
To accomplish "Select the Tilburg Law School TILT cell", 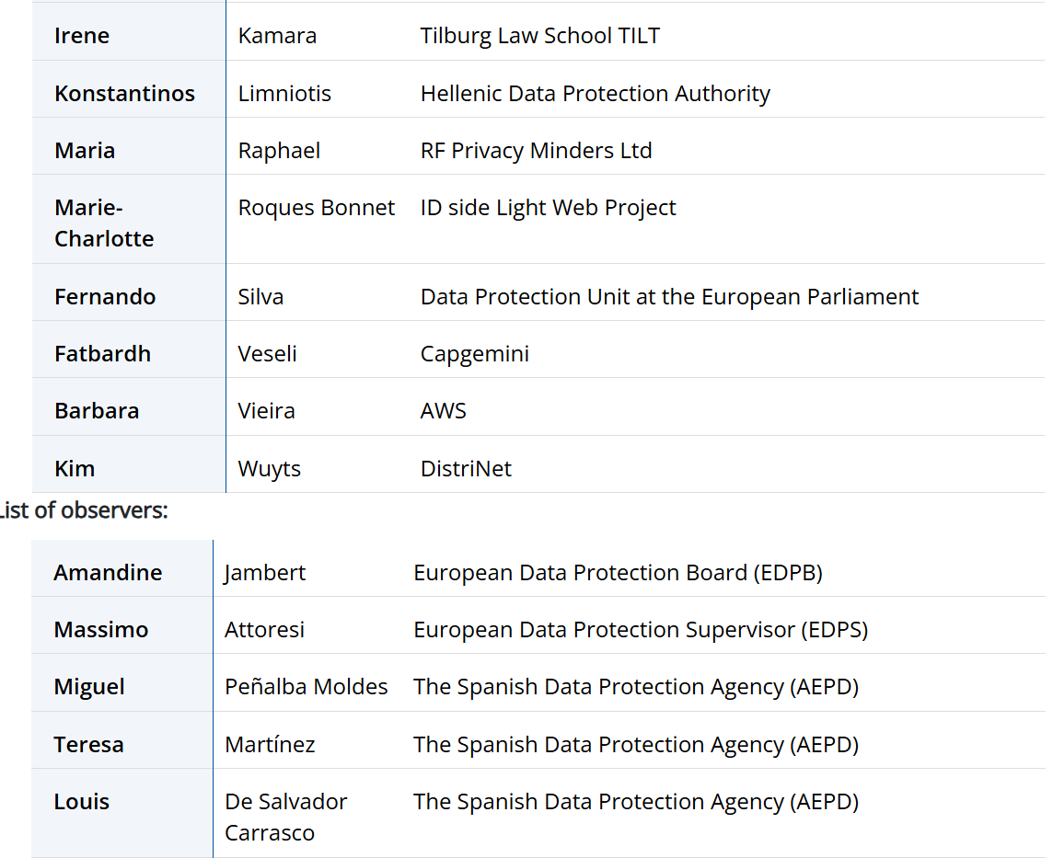I will pos(540,36).
